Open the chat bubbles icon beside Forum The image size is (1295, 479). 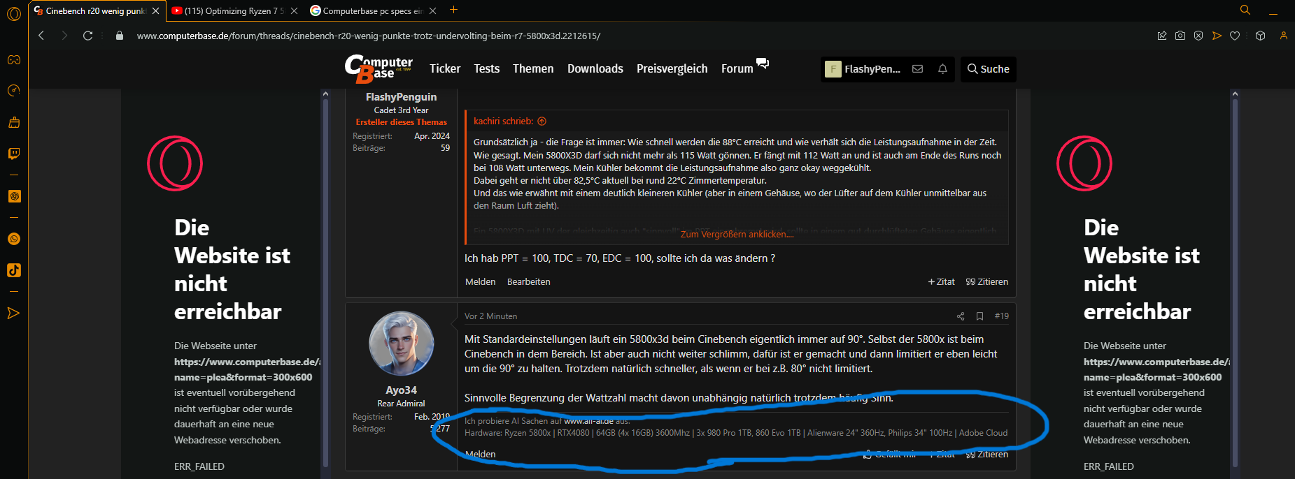pos(763,64)
